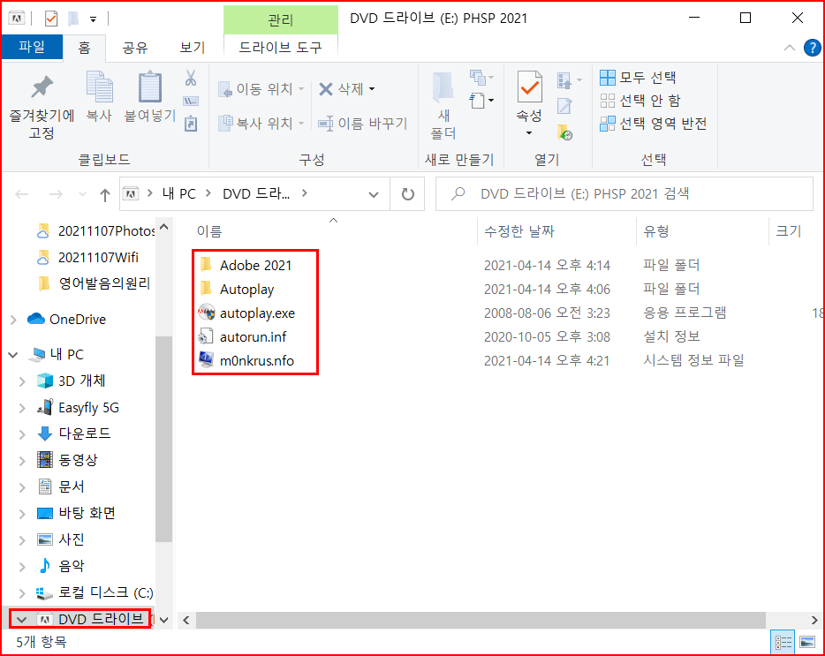Click the Back navigation arrow
The width and height of the screenshot is (825, 656).
tap(21, 194)
